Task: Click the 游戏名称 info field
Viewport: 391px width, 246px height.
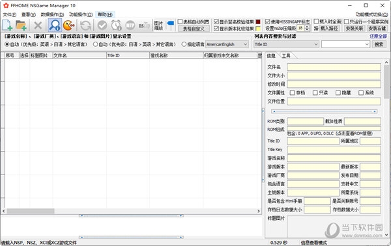Action: pos(334,158)
